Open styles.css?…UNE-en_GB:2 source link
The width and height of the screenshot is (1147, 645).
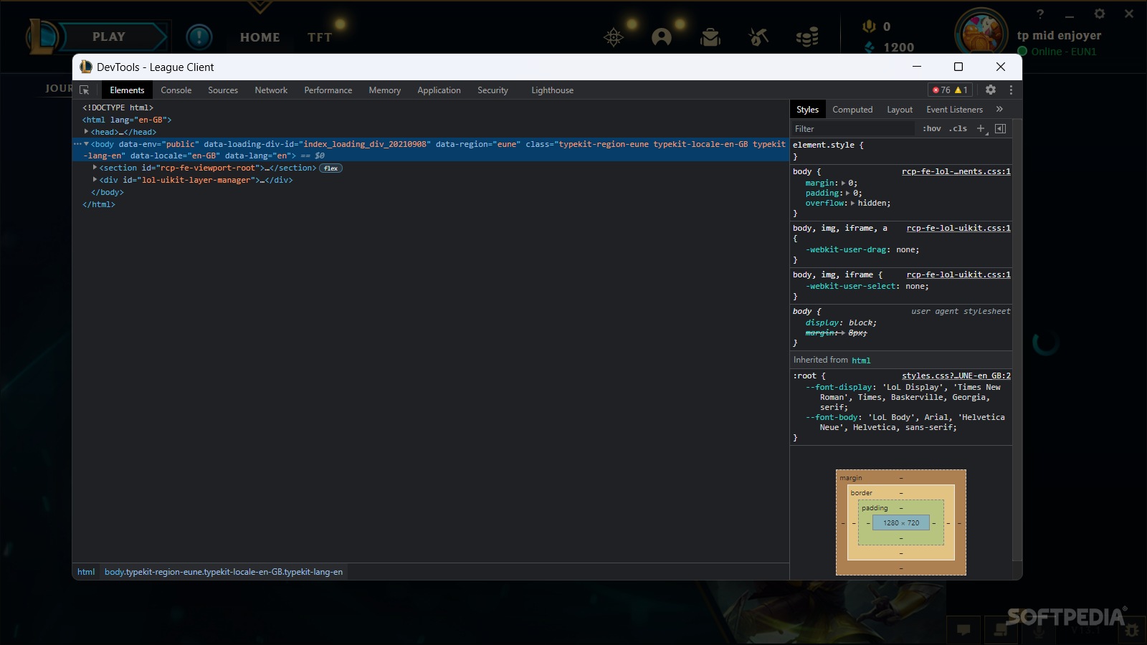(956, 376)
